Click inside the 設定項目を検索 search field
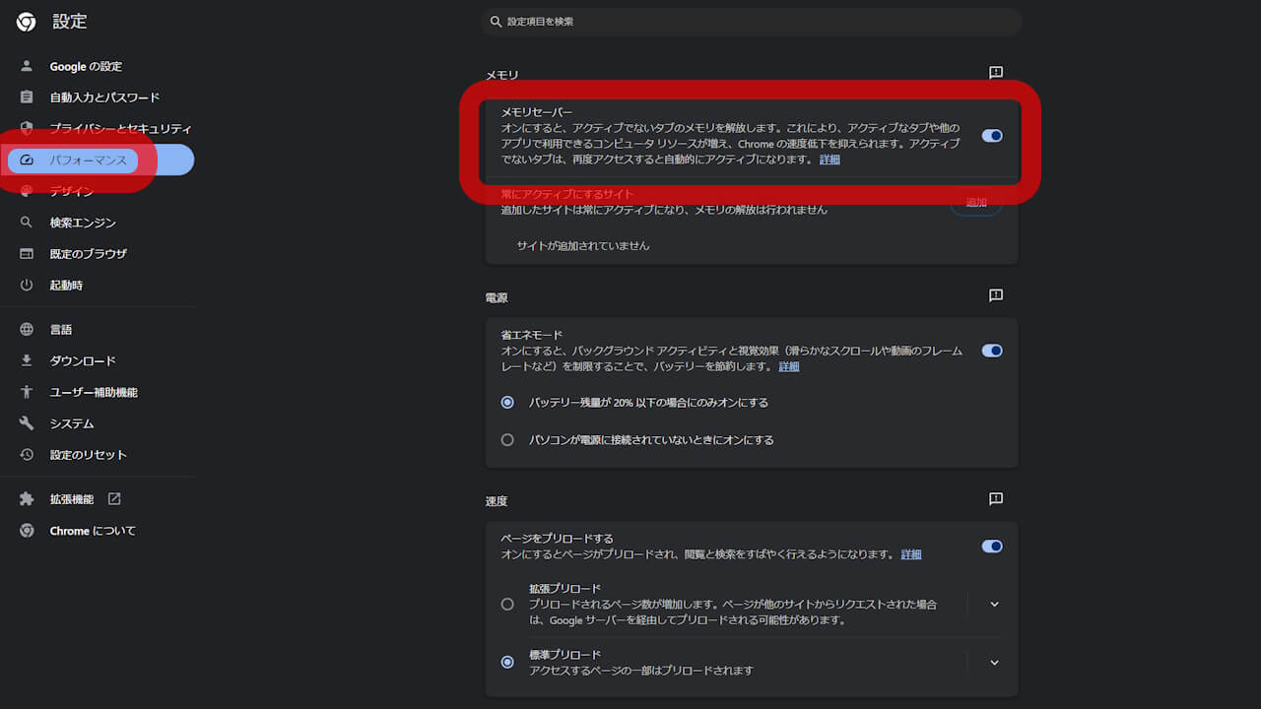Image resolution: width=1261 pixels, height=709 pixels. point(690,21)
